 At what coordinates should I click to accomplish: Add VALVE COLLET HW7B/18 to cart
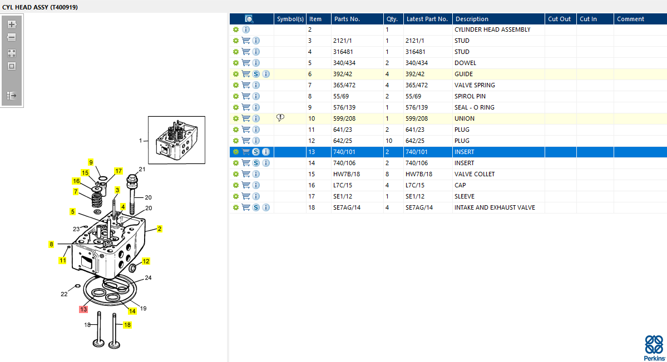pos(246,174)
